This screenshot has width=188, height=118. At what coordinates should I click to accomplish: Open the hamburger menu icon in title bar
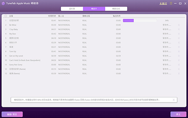tap(171, 3)
